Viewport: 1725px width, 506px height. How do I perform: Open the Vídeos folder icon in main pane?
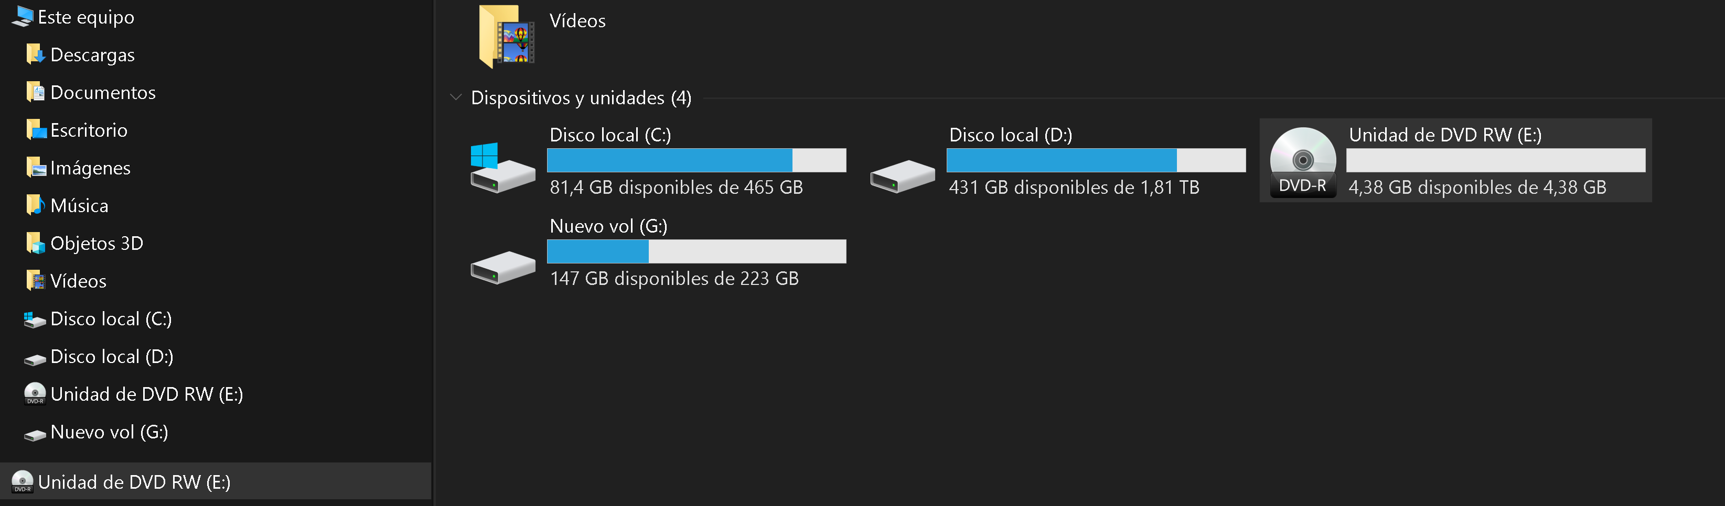(507, 36)
